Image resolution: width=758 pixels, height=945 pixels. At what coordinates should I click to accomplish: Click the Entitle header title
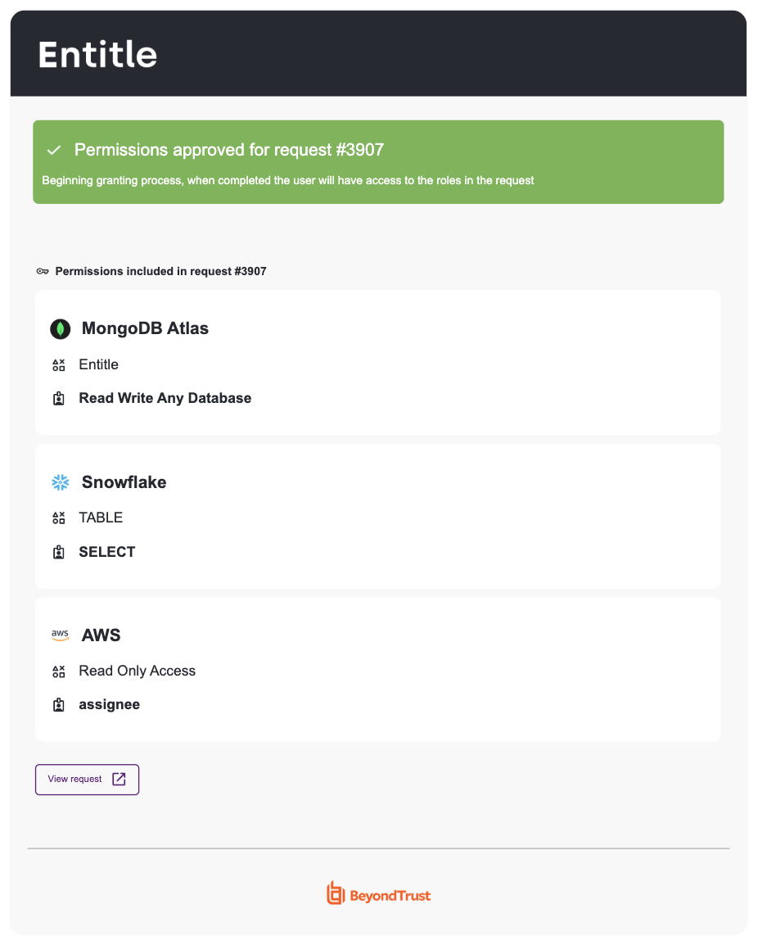click(97, 55)
